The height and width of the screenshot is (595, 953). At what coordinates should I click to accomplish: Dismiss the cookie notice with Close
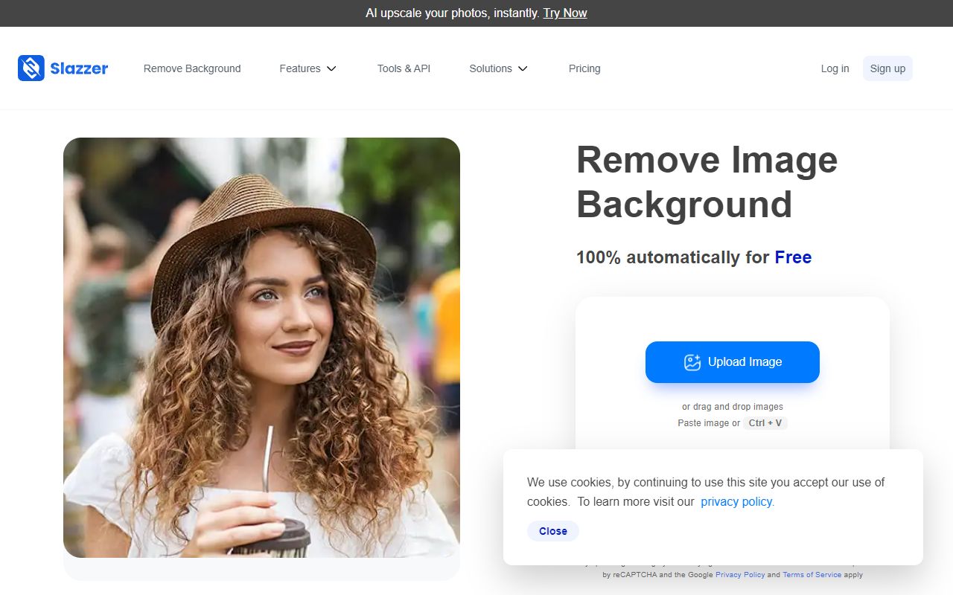point(553,531)
